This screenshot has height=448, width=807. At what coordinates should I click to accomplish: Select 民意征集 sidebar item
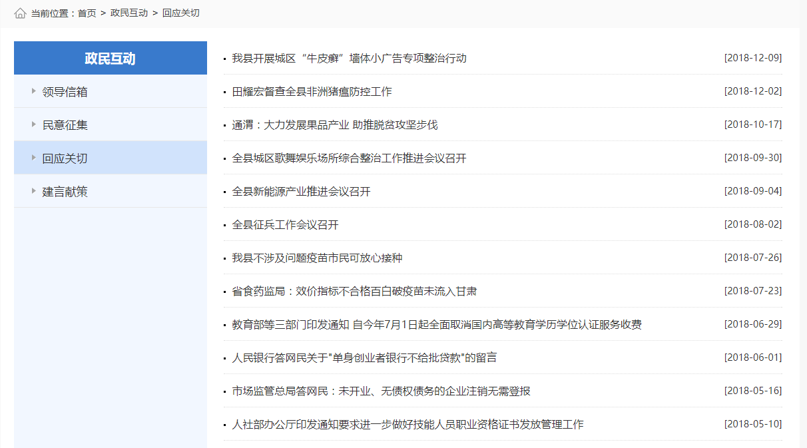pos(65,125)
